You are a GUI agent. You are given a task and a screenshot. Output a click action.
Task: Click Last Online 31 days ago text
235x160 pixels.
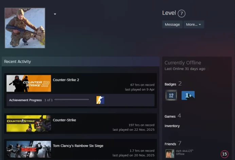185,69
